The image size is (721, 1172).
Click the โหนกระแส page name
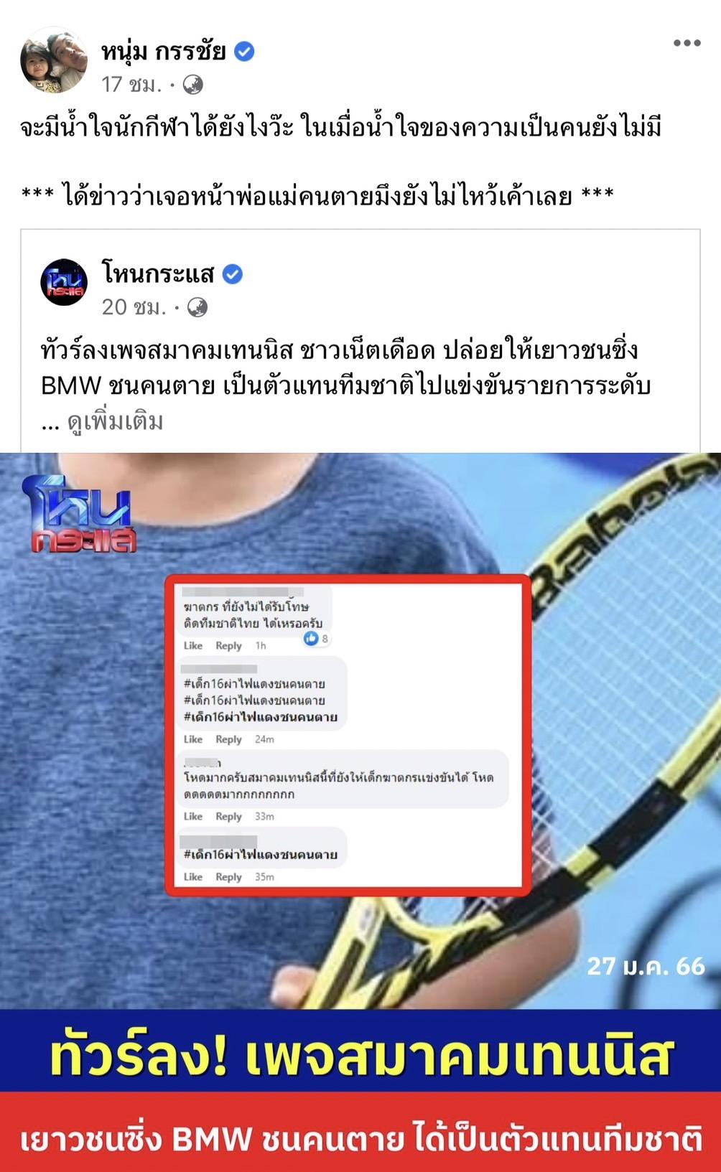tap(159, 273)
